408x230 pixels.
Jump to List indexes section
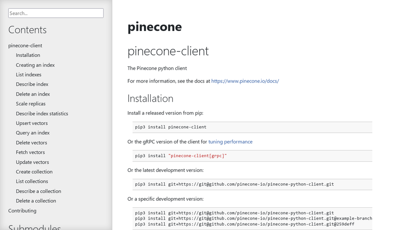click(29, 75)
